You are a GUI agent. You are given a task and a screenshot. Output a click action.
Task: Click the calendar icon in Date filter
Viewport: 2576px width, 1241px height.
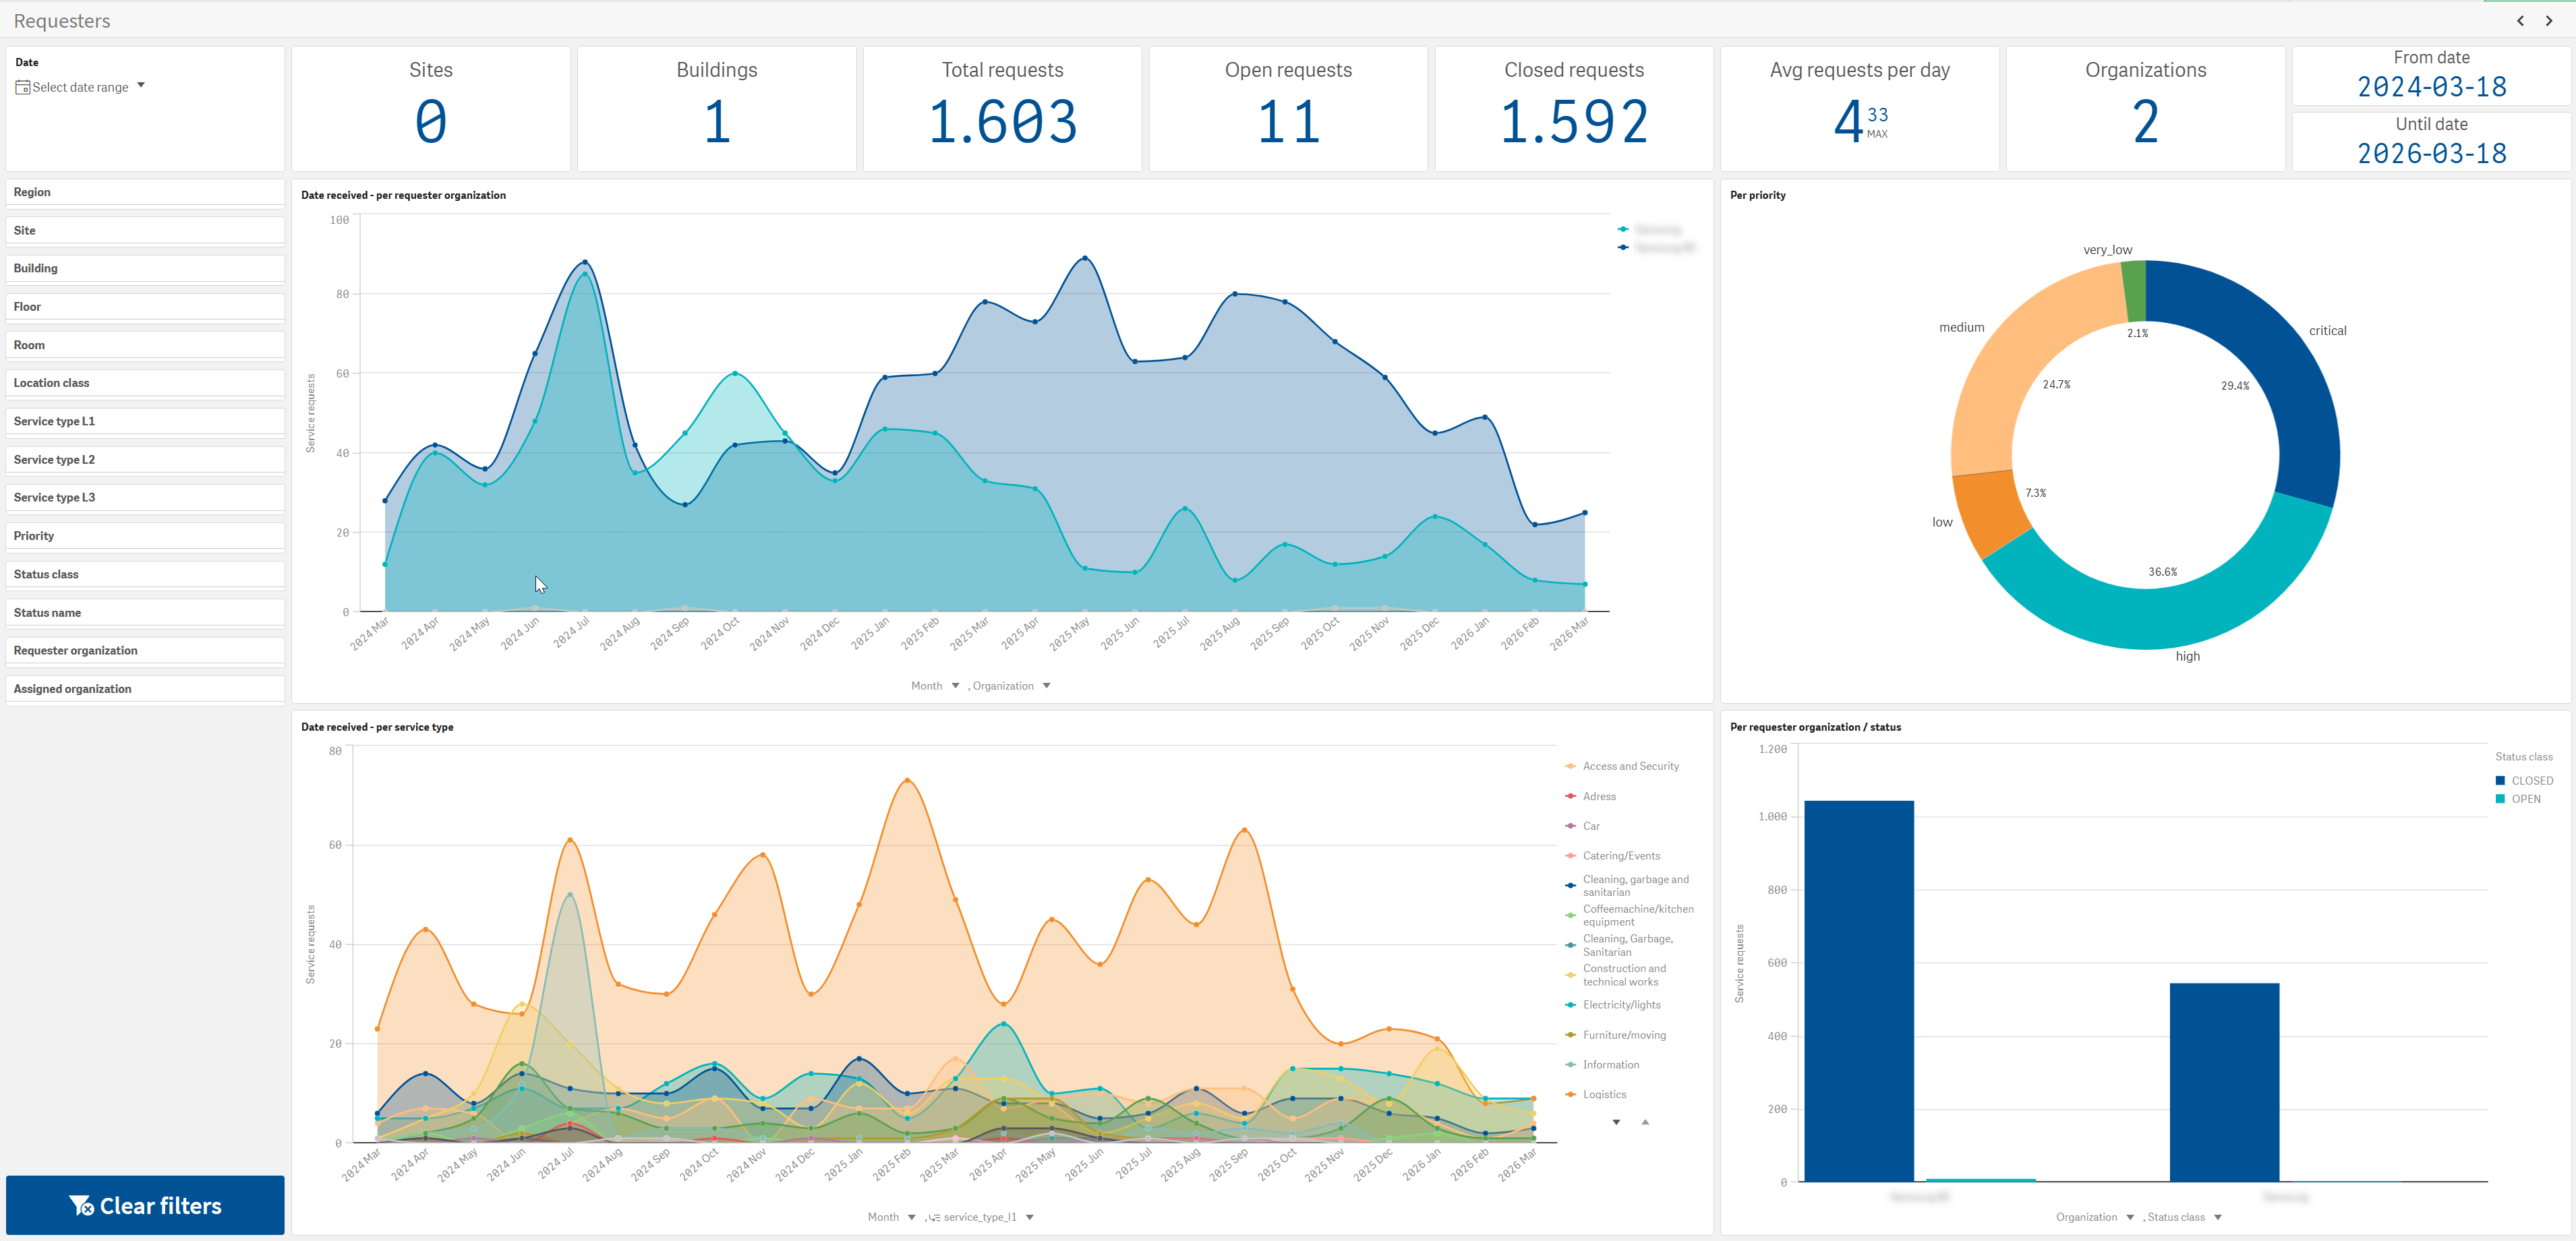[x=22, y=87]
